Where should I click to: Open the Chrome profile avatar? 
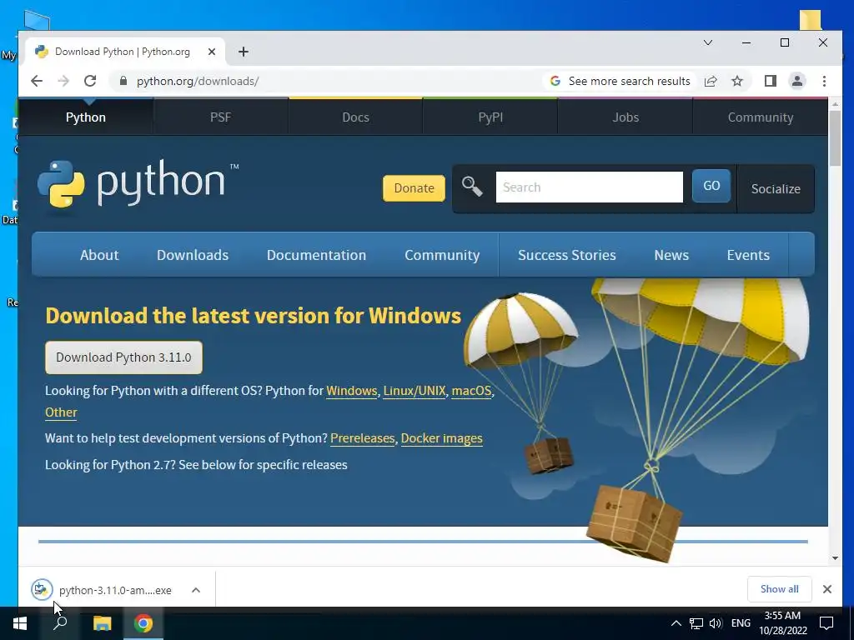click(x=796, y=81)
